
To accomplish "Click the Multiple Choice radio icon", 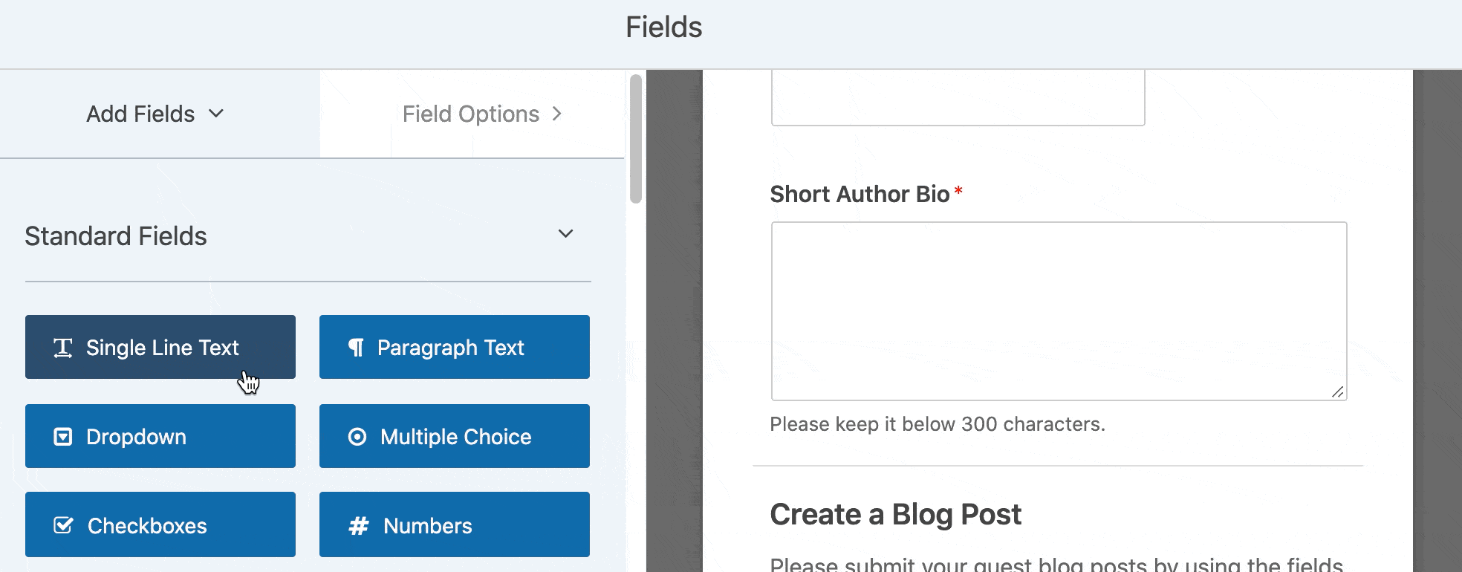I will coord(357,437).
